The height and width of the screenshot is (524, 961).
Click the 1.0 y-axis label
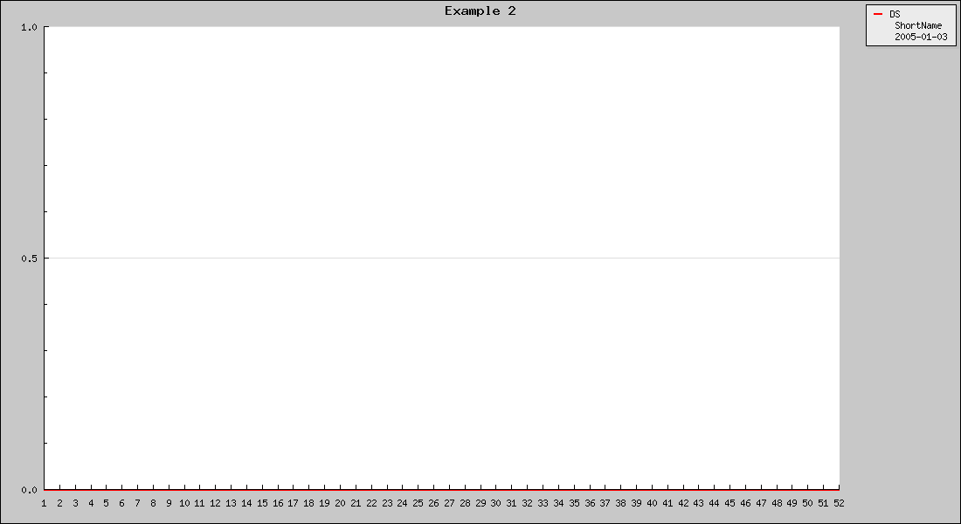[29, 27]
